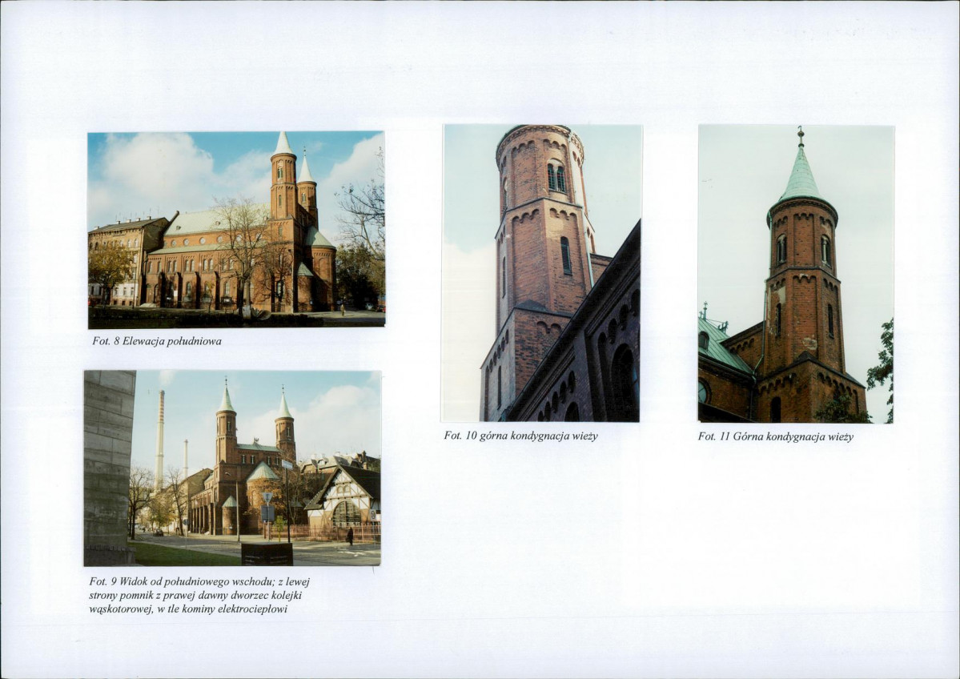Screen dimensions: 960x679
Task: Select the caption 'Fot. 10 górna kondygnacja wieży'
Action: pyautogui.click(x=520, y=436)
